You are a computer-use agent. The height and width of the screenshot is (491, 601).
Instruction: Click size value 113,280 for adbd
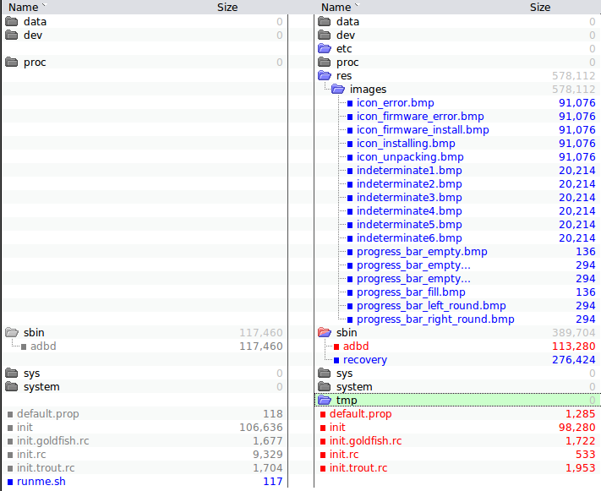click(573, 346)
